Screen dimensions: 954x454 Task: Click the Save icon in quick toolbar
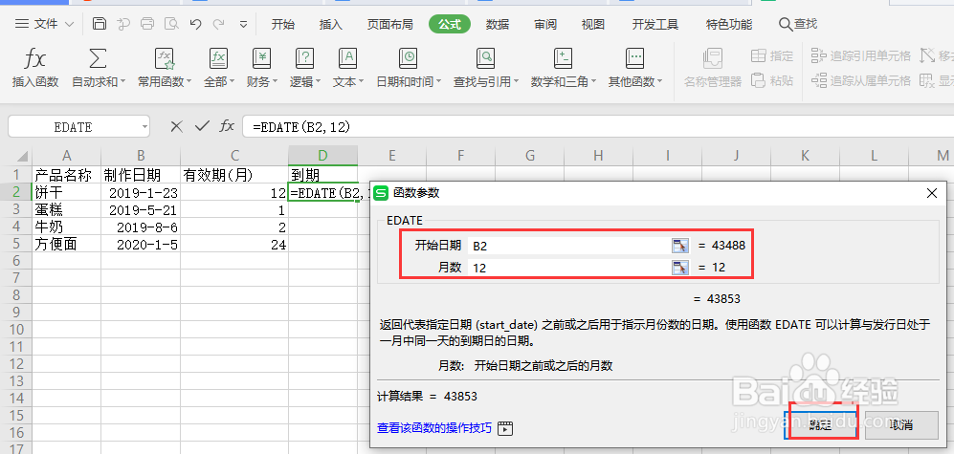coord(100,24)
